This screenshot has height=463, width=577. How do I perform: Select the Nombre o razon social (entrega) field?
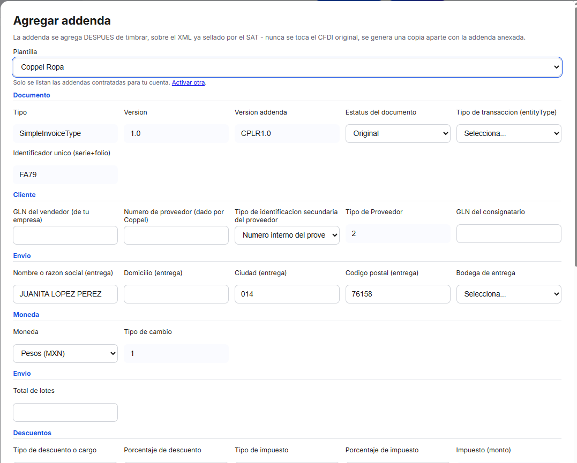pyautogui.click(x=65, y=294)
